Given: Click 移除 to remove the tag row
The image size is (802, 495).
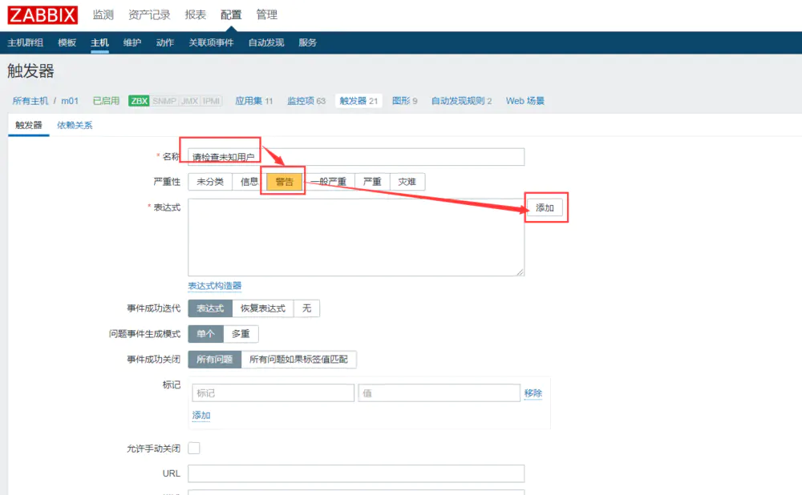Looking at the screenshot, I should click(x=533, y=392).
